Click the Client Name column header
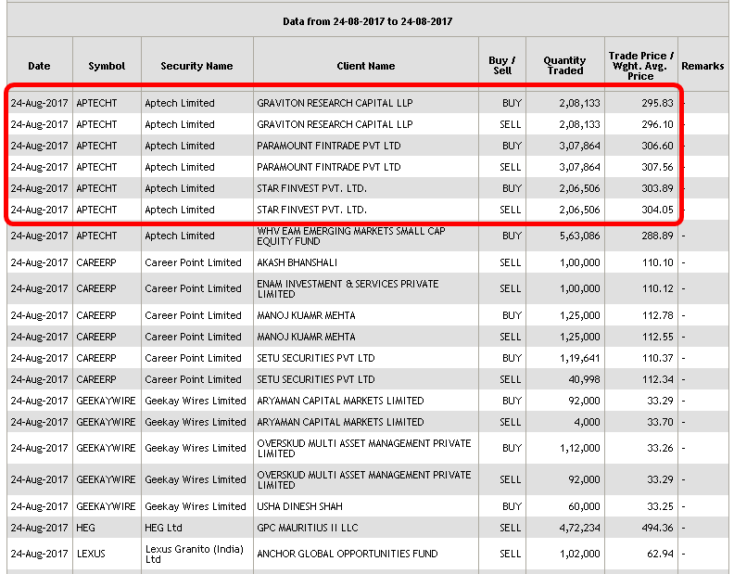 coord(365,66)
